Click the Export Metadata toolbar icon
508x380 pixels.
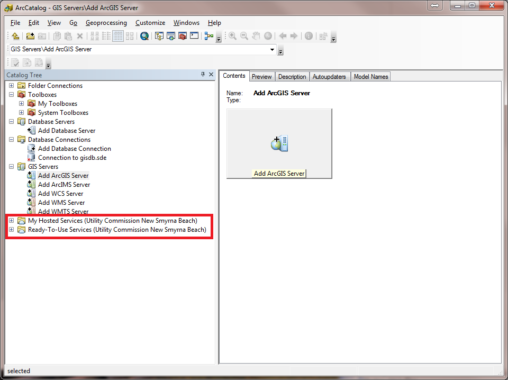pyautogui.click(x=27, y=62)
